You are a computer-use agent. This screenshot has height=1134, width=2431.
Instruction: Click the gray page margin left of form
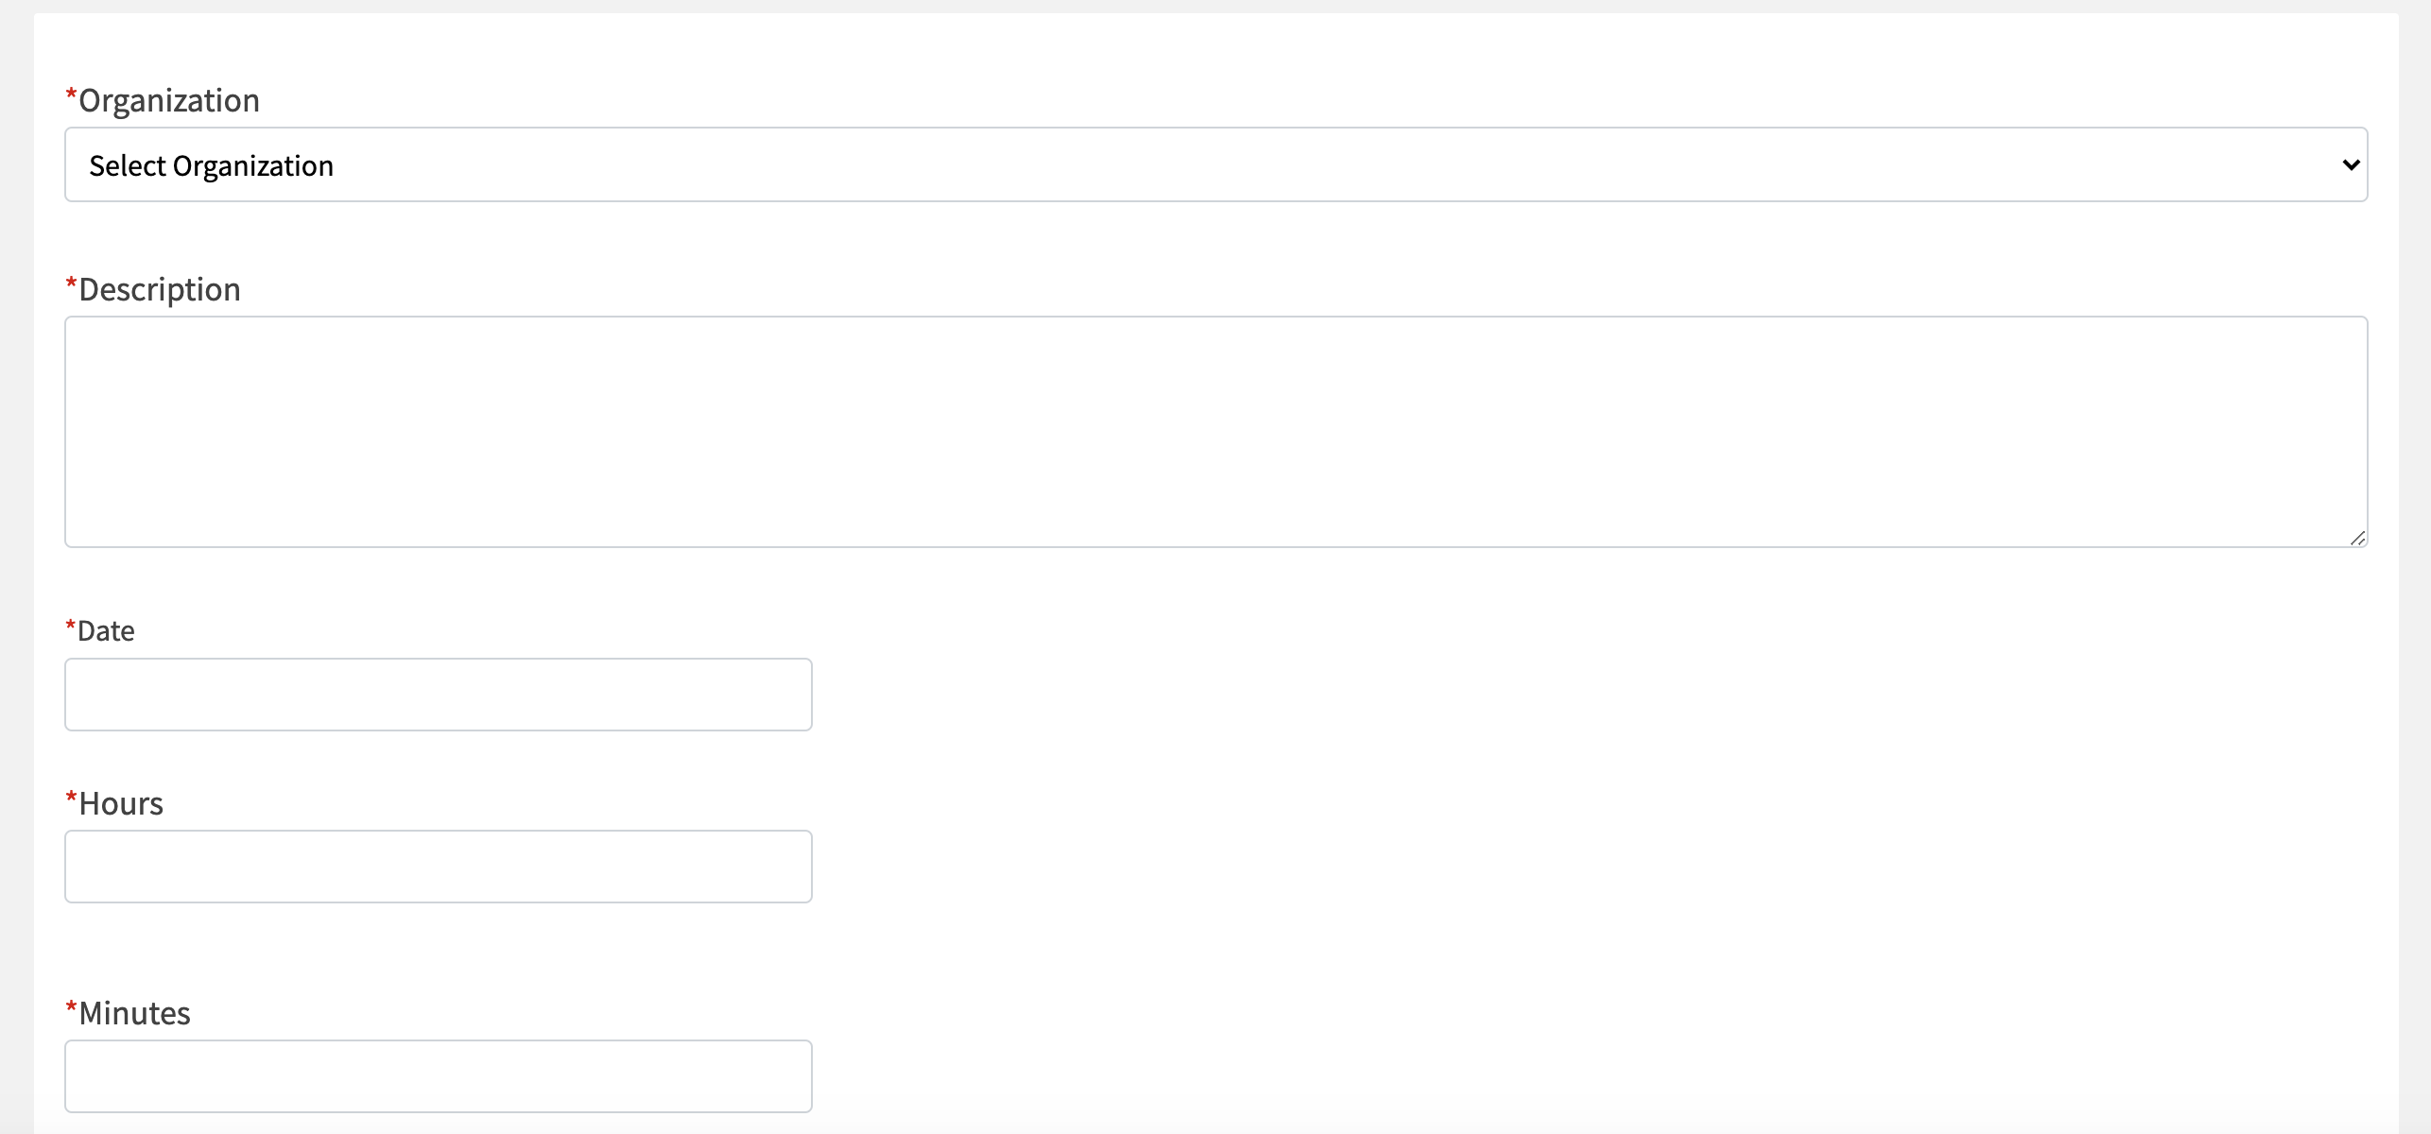point(16,567)
